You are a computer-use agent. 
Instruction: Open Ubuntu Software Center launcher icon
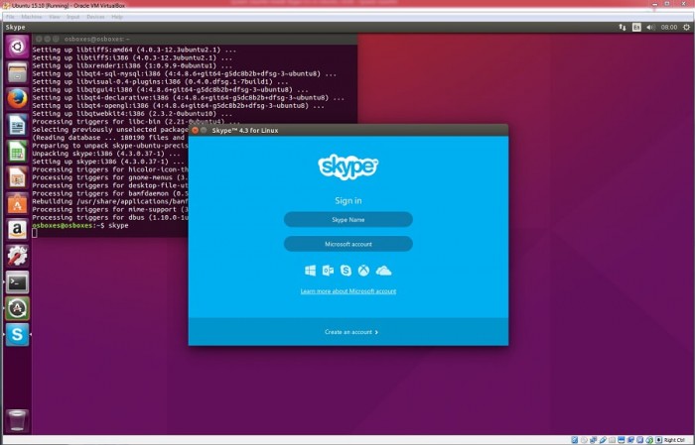click(17, 203)
